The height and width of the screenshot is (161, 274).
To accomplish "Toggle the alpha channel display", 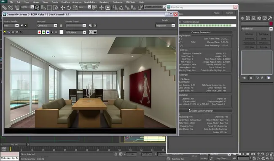I will tap(52, 32).
